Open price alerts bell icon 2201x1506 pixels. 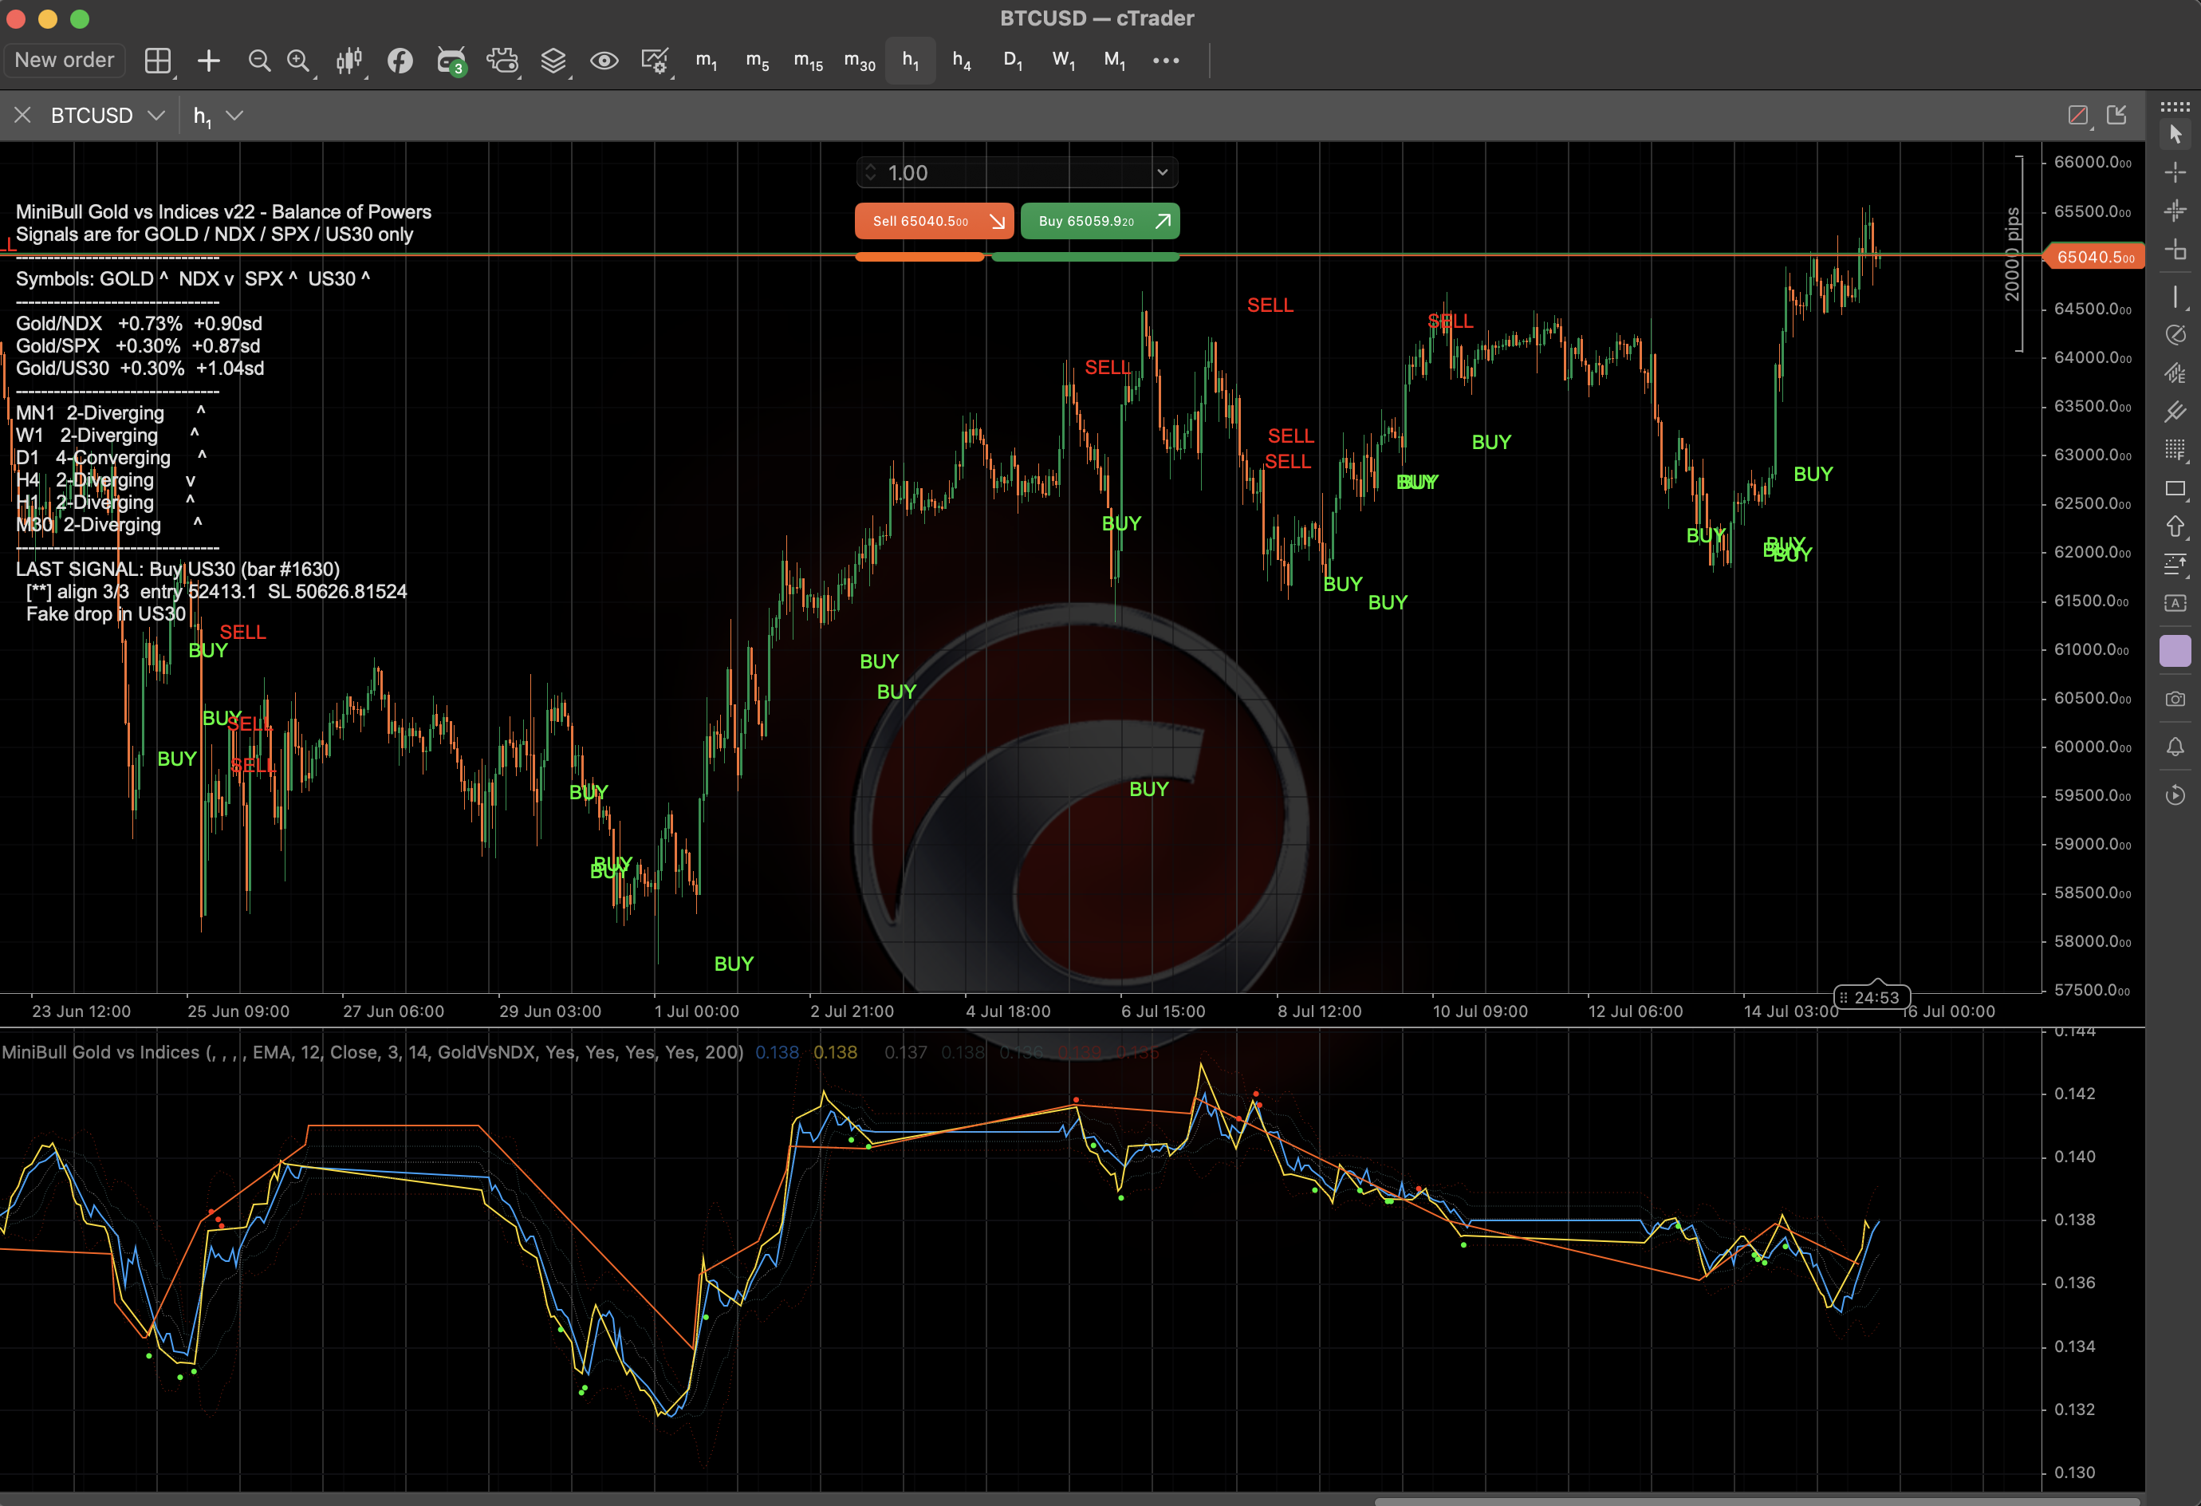pyautogui.click(x=2175, y=747)
